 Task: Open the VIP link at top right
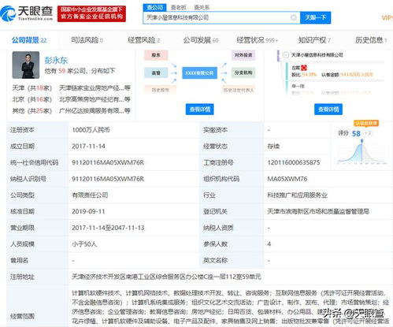tap(387, 17)
